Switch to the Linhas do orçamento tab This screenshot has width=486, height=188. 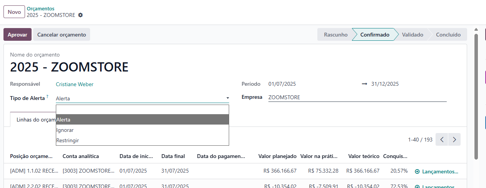33,120
